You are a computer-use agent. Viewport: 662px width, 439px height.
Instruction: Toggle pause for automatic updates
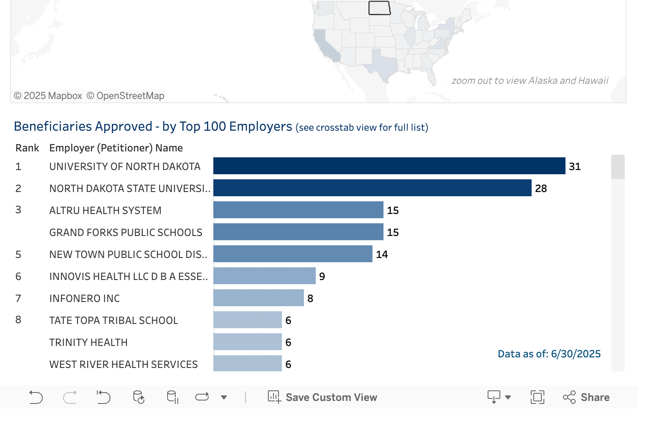coord(172,397)
